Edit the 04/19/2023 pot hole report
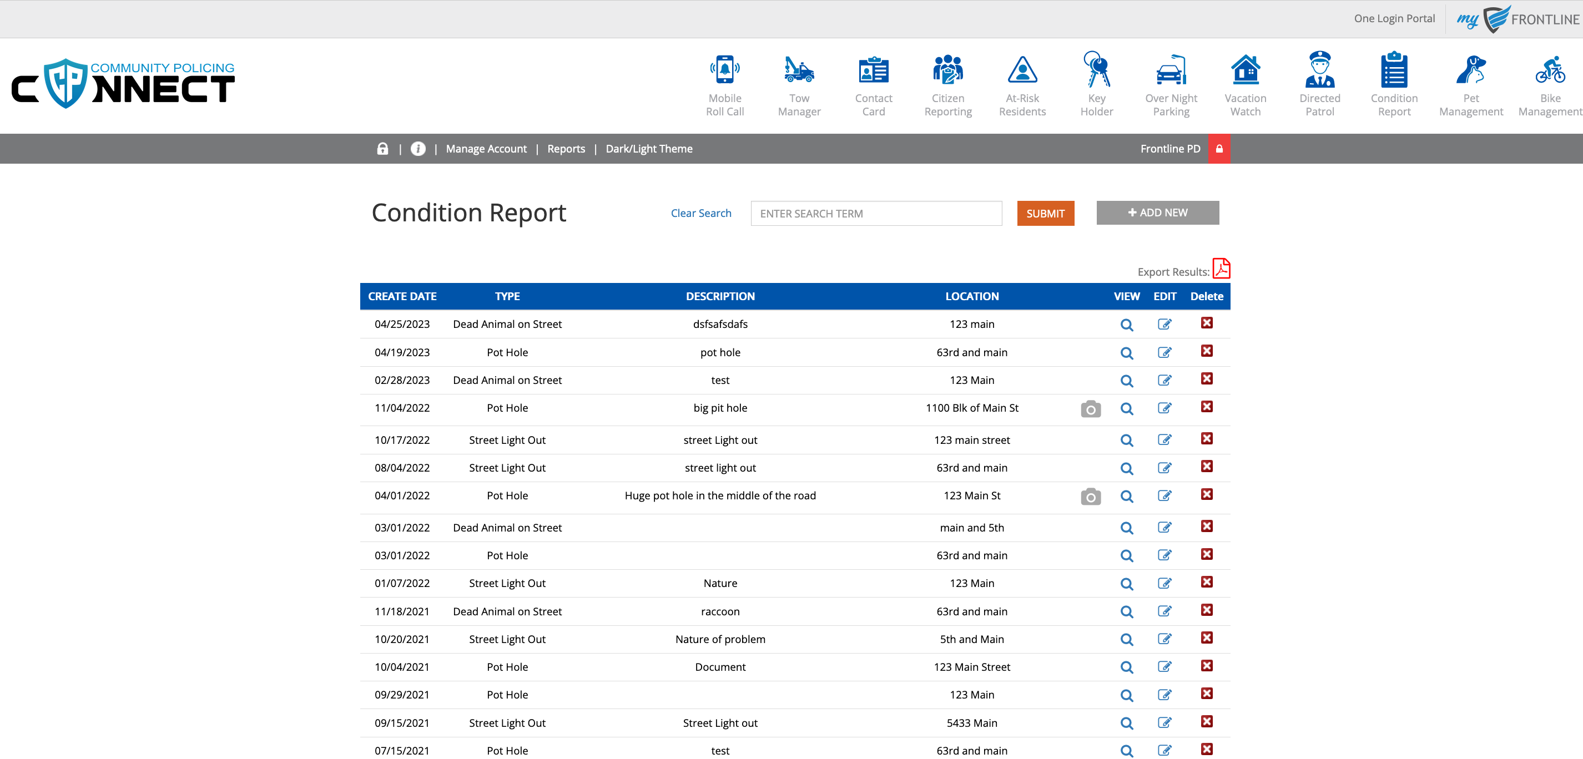Viewport: 1583px width, 759px height. (x=1164, y=352)
